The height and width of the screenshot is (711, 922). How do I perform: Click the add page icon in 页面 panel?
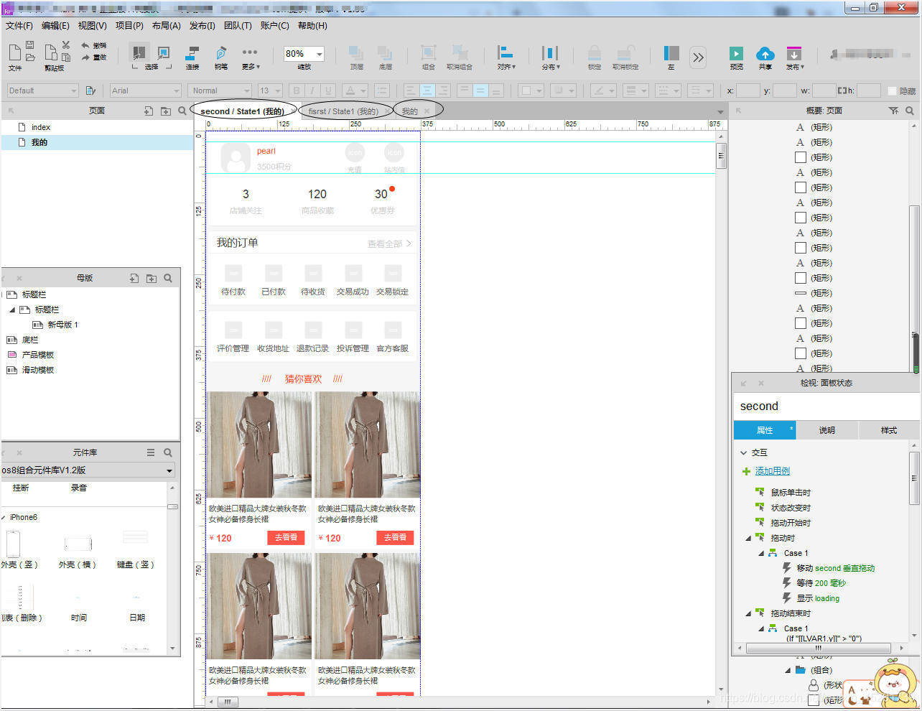(149, 111)
